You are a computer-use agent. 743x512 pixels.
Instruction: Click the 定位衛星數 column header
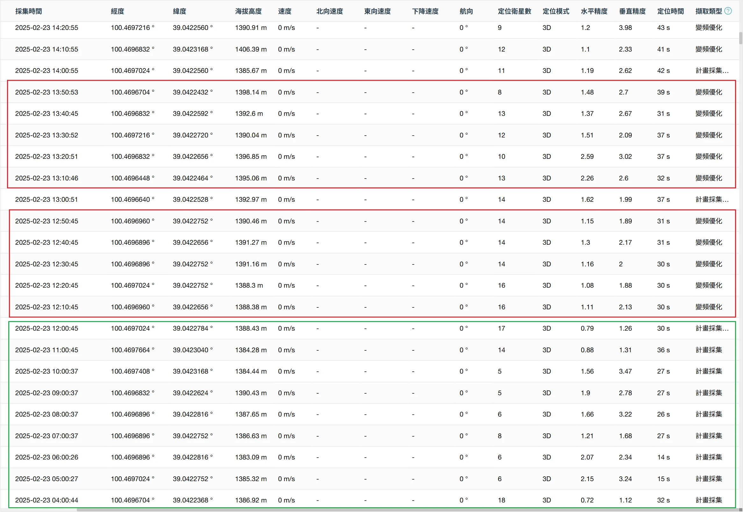coord(514,11)
